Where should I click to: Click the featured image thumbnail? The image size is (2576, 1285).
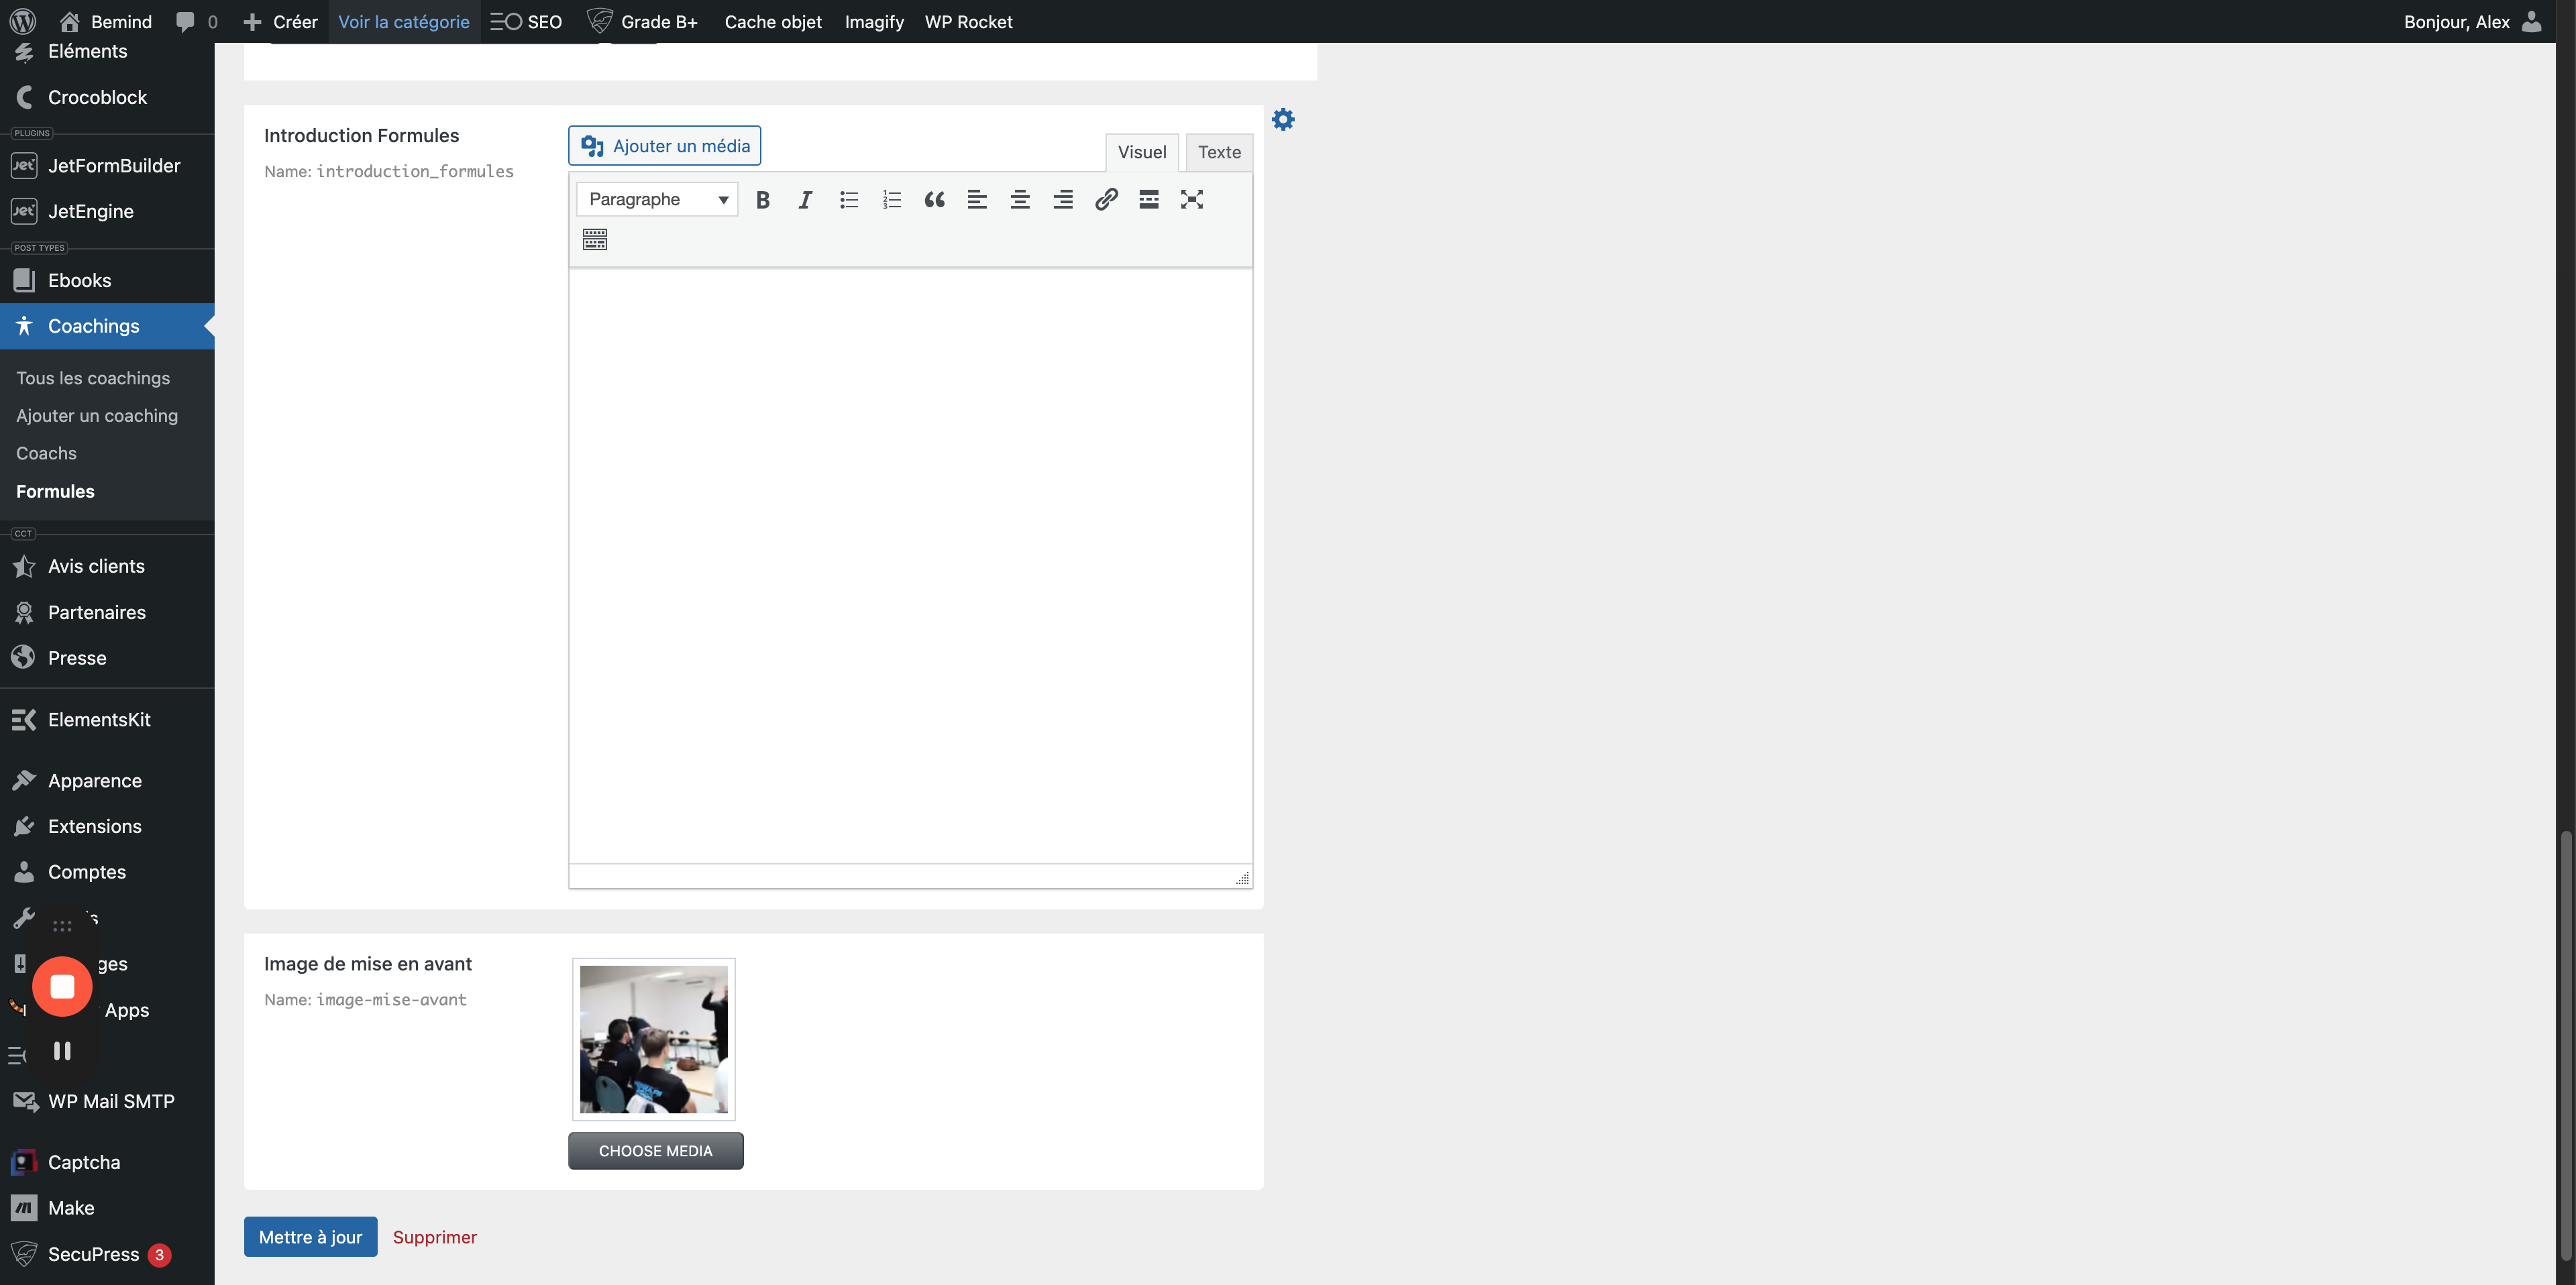coord(653,1039)
